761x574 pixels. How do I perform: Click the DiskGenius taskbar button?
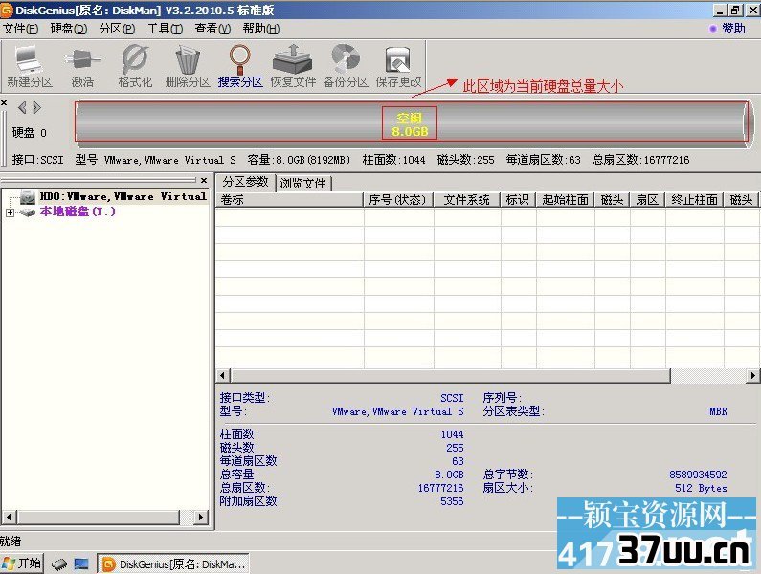pos(174,563)
